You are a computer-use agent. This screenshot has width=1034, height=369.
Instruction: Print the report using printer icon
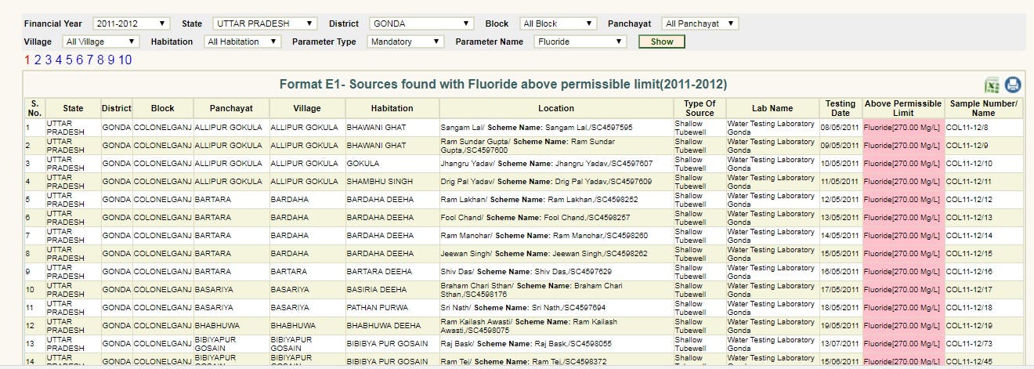(x=1013, y=85)
